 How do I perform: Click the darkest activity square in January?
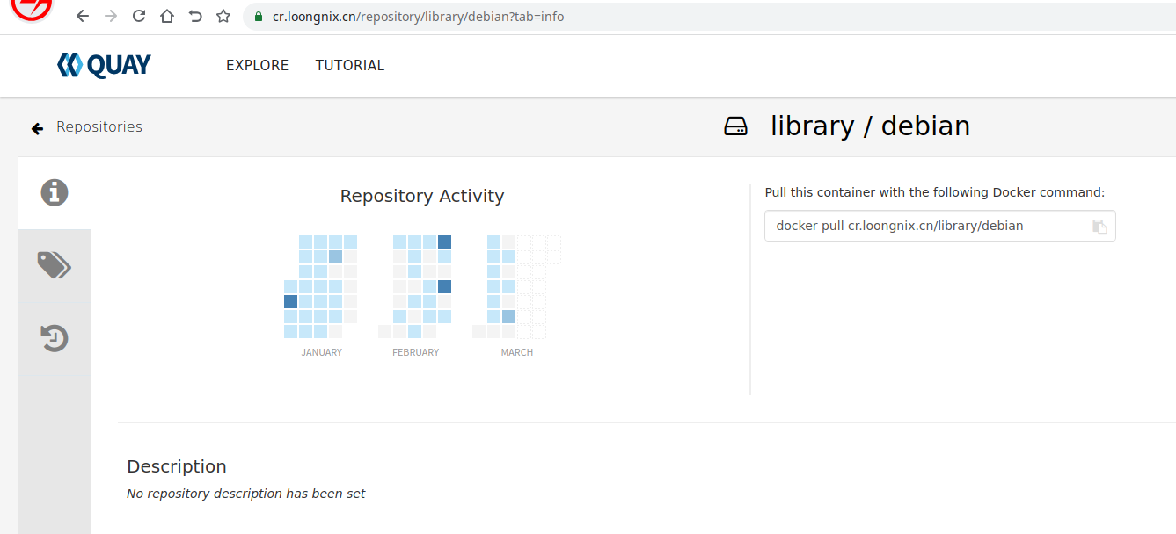pyautogui.click(x=291, y=301)
